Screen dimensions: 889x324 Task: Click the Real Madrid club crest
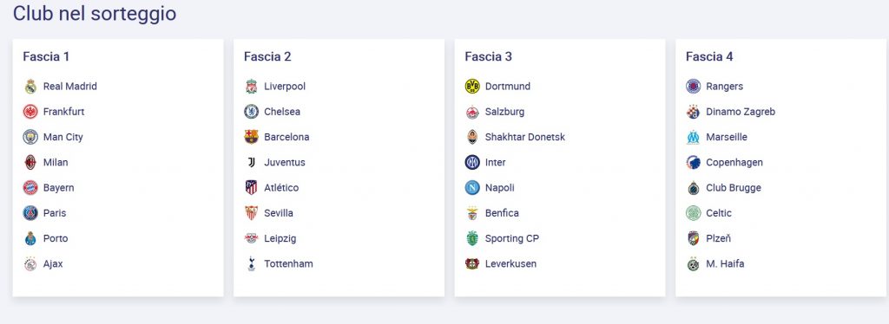[30, 87]
